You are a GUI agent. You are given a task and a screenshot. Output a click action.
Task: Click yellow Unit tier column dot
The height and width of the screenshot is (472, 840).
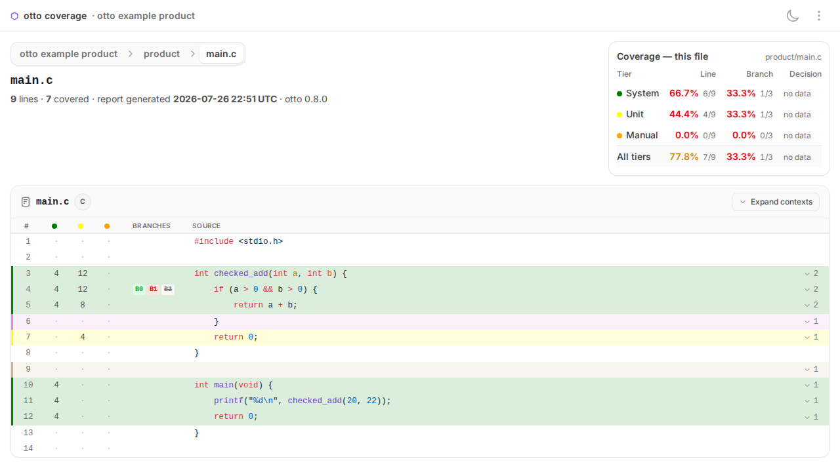click(81, 226)
